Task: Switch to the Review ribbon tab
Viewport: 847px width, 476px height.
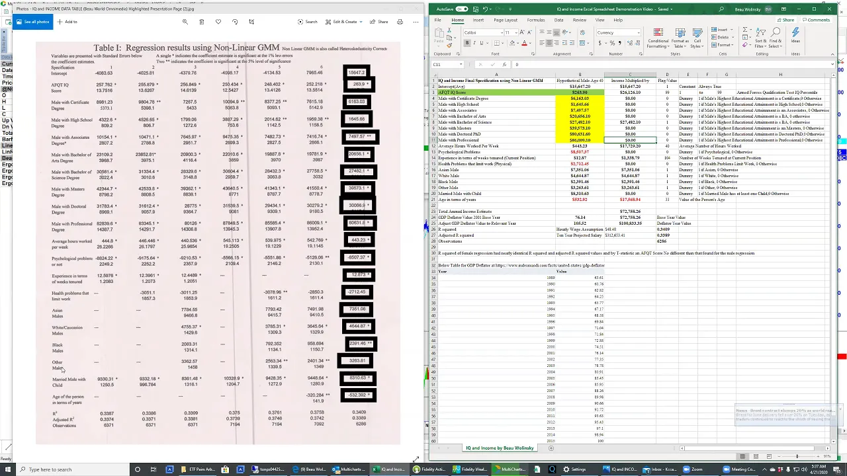Action: pyautogui.click(x=580, y=20)
